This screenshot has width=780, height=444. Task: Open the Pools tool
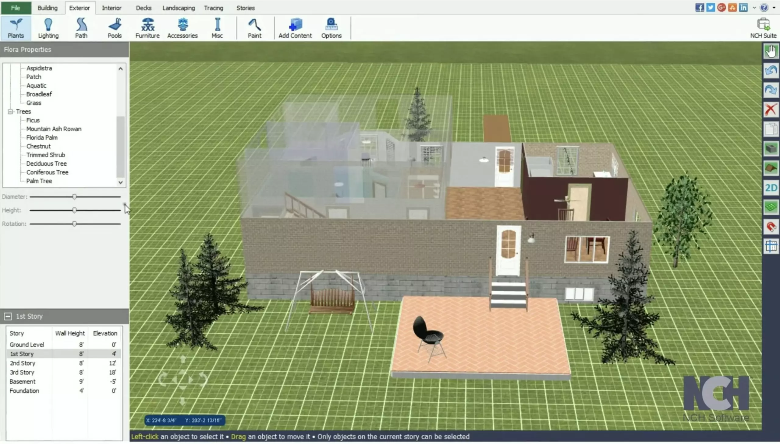click(115, 28)
